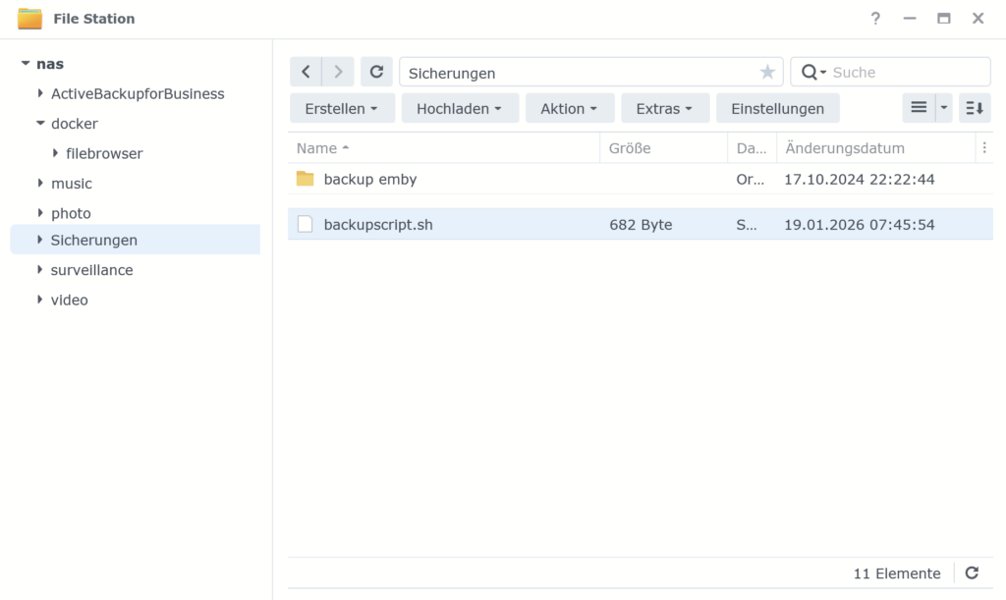
Task: Open the Aktion dropdown menu
Action: [x=569, y=108]
